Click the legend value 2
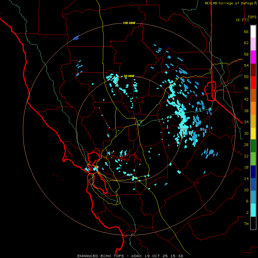Screen dimensions: 258x258 (247, 213)
